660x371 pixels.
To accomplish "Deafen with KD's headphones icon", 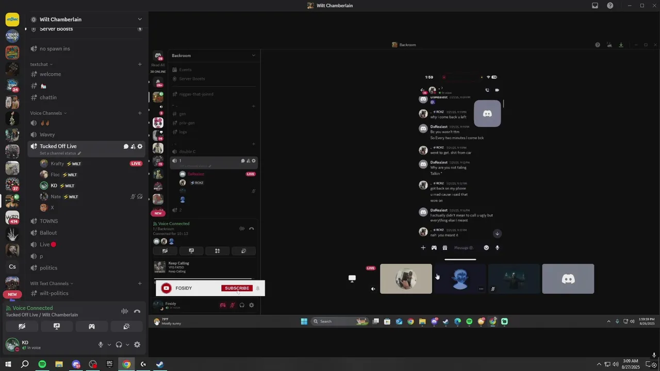I will click(119, 345).
